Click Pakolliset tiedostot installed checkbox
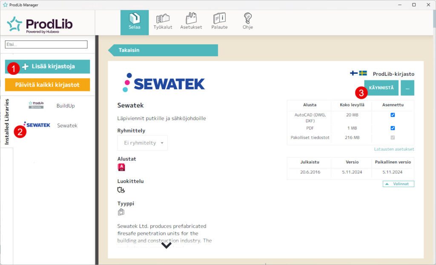Screen dimensions: 436x265 393,137
